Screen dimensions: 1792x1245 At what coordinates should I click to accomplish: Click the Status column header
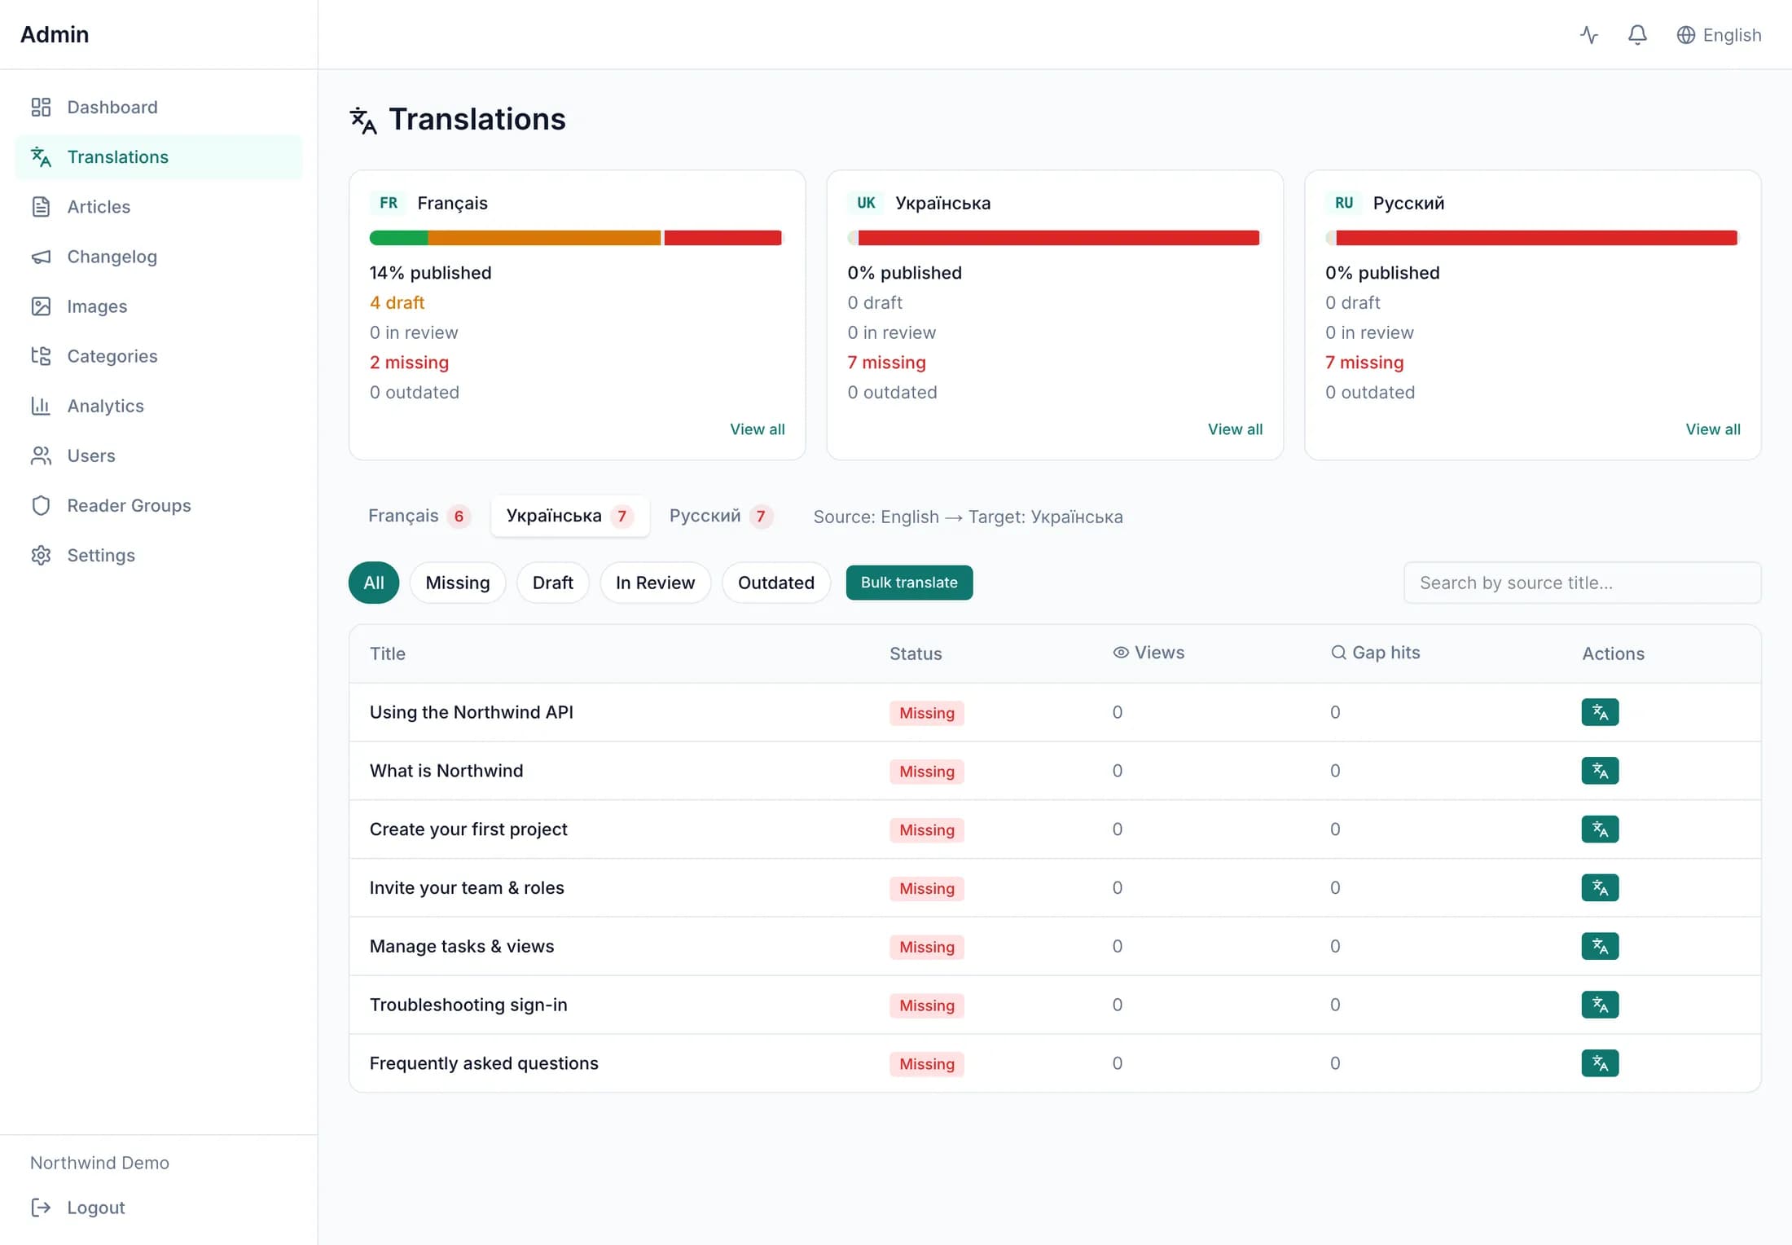[x=916, y=653]
